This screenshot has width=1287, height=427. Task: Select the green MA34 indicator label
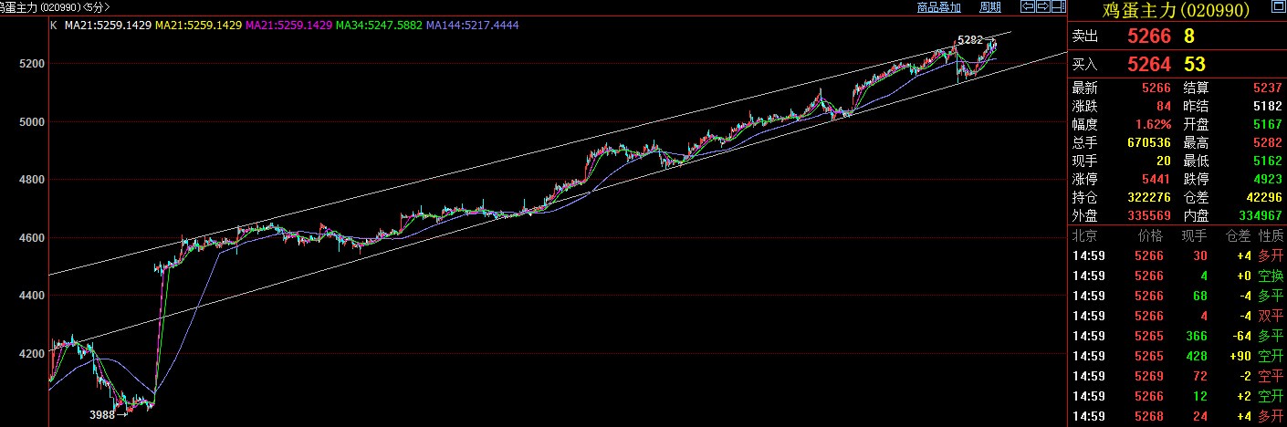click(379, 26)
